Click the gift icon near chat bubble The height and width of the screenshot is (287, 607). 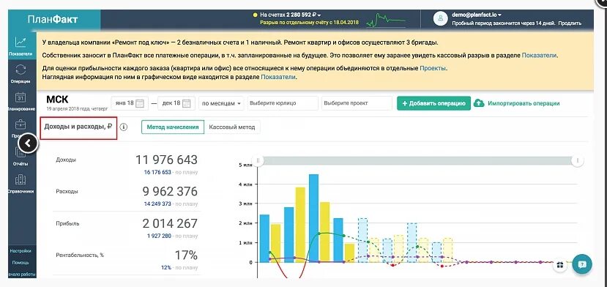(x=559, y=265)
